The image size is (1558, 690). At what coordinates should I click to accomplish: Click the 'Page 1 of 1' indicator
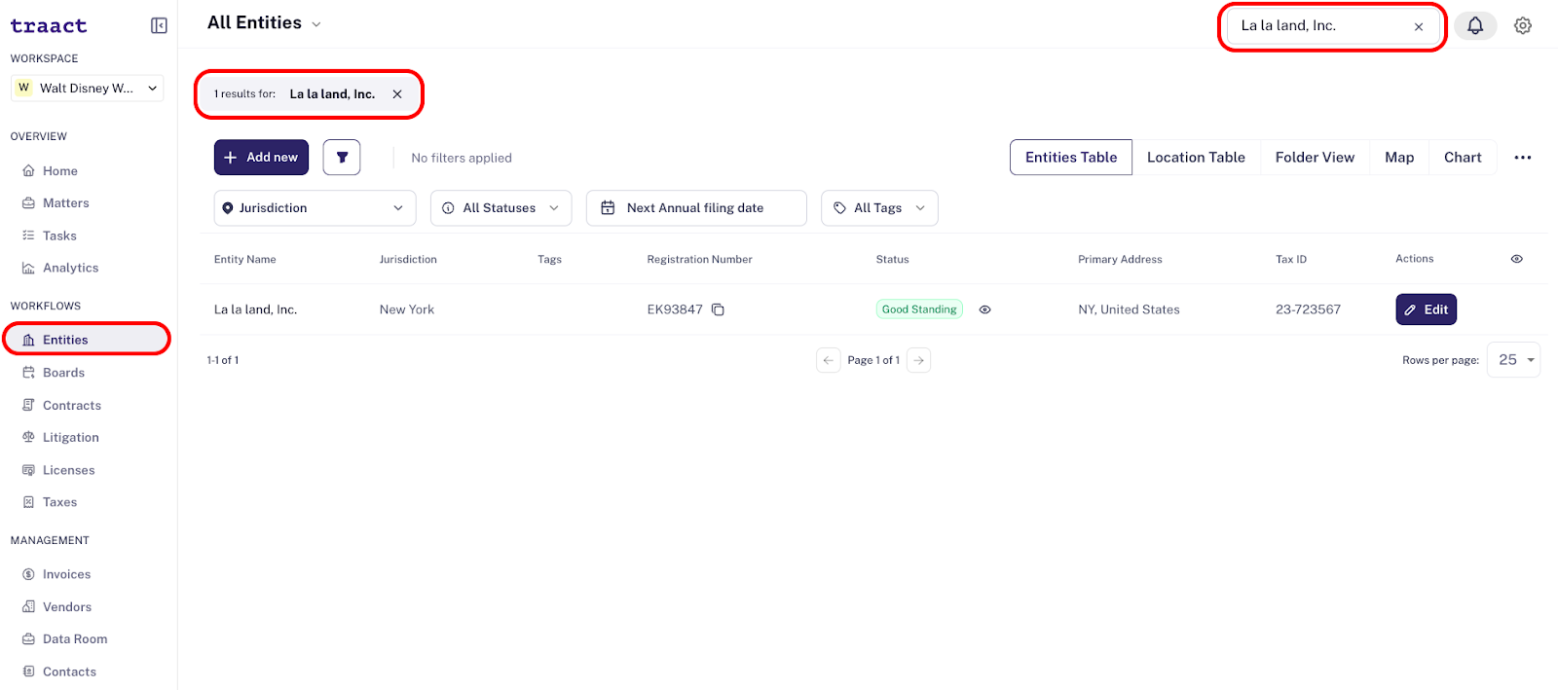click(x=873, y=360)
